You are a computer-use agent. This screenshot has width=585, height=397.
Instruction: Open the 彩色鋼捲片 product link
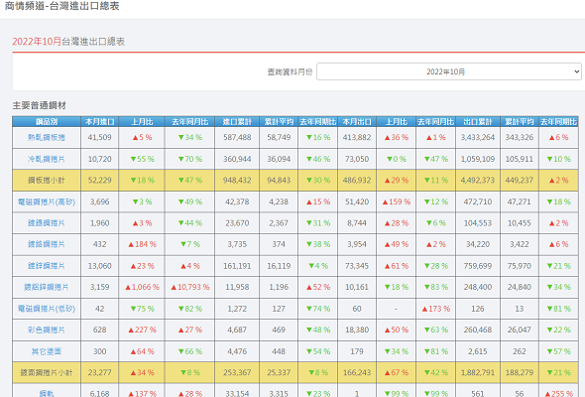pos(47,331)
